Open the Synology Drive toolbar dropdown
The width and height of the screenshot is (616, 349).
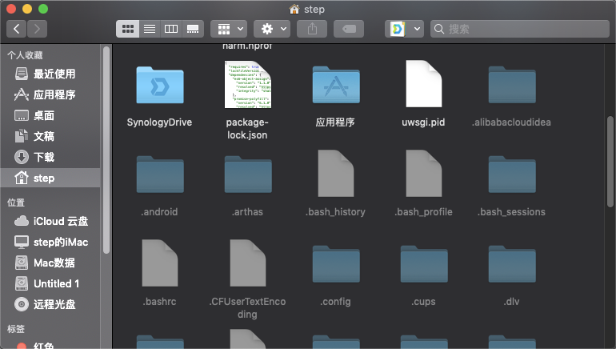click(x=404, y=29)
